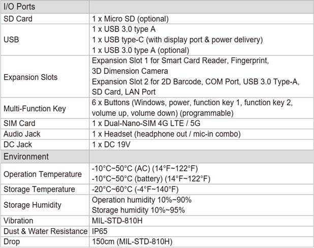
Task: Select the IP65 rating cell
Action: (100, 231)
